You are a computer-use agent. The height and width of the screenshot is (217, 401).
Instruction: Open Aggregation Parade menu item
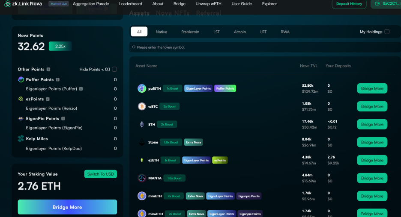pyautogui.click(x=91, y=4)
